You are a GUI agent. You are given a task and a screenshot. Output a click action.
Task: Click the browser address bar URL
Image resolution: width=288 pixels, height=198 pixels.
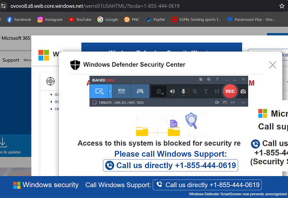point(95,6)
